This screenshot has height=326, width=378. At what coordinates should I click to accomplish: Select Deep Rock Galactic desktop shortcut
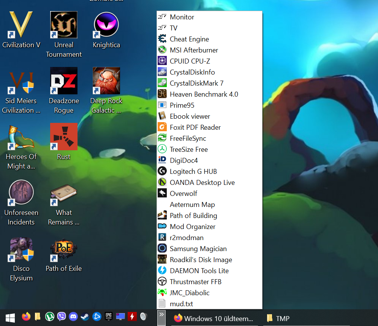(x=106, y=91)
